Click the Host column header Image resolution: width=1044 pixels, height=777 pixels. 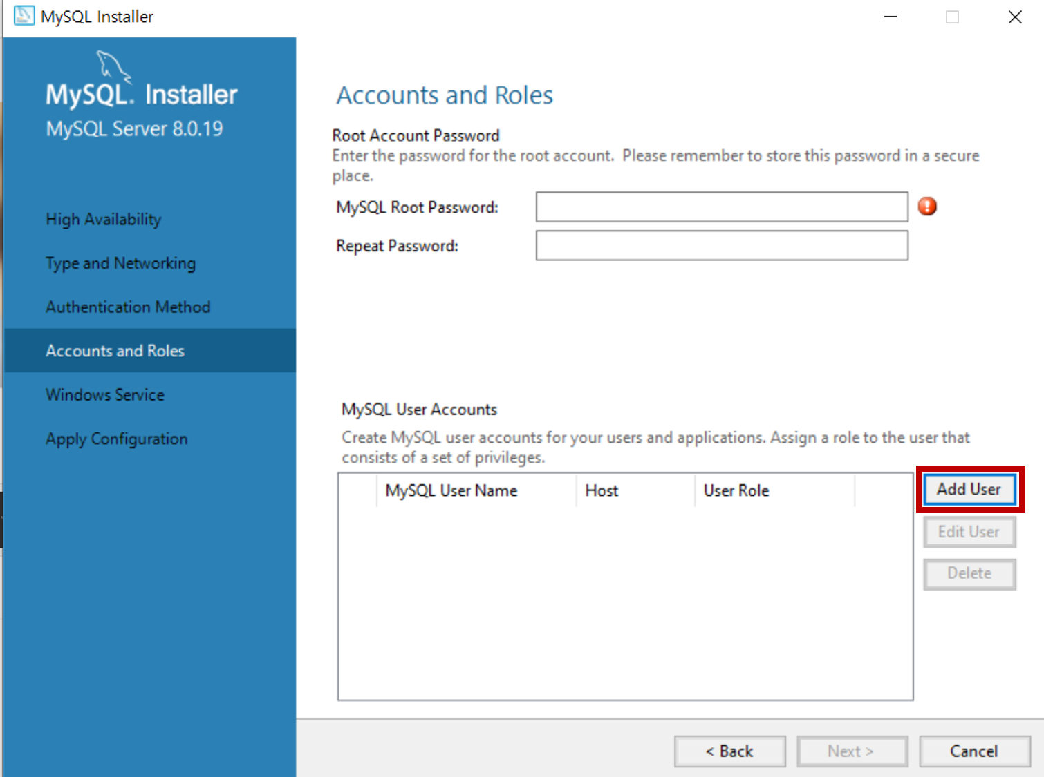pos(635,490)
